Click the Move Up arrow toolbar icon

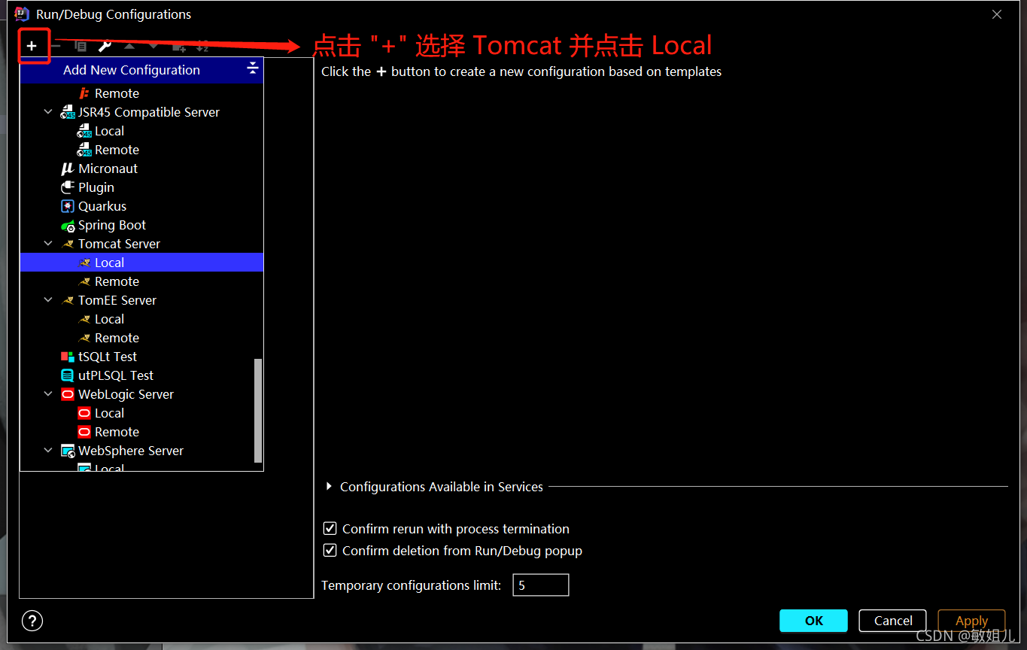tap(129, 46)
